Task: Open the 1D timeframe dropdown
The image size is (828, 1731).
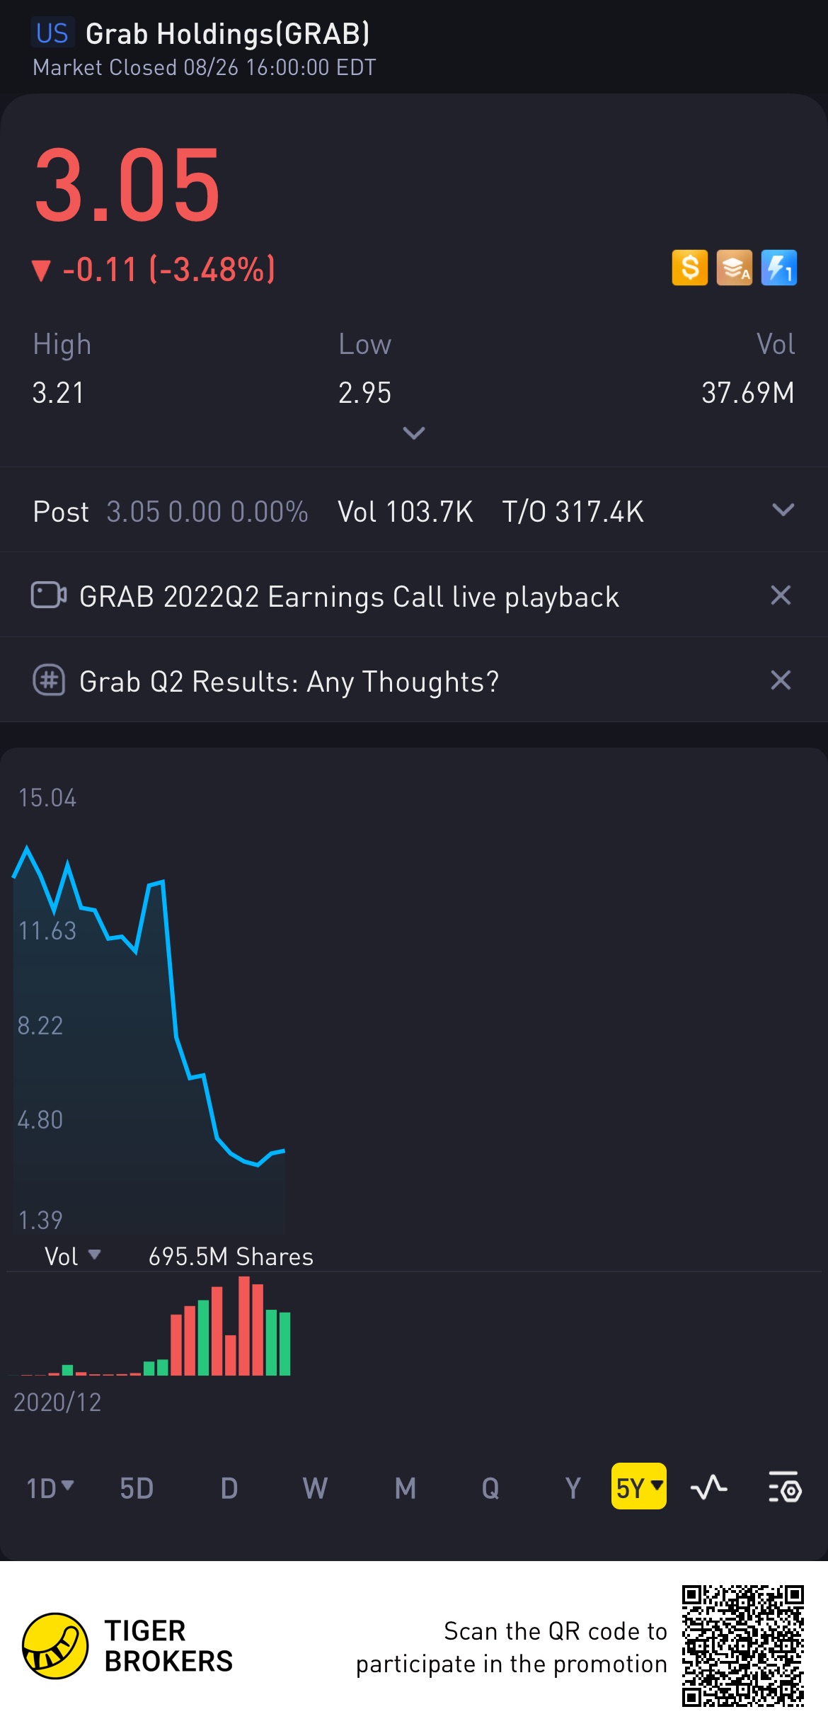Action: tap(50, 1487)
